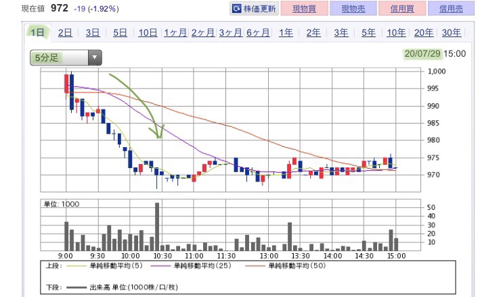This screenshot has width=482, height=297.
Task: Switch to the 1年 chart tab
Action: click(x=286, y=32)
